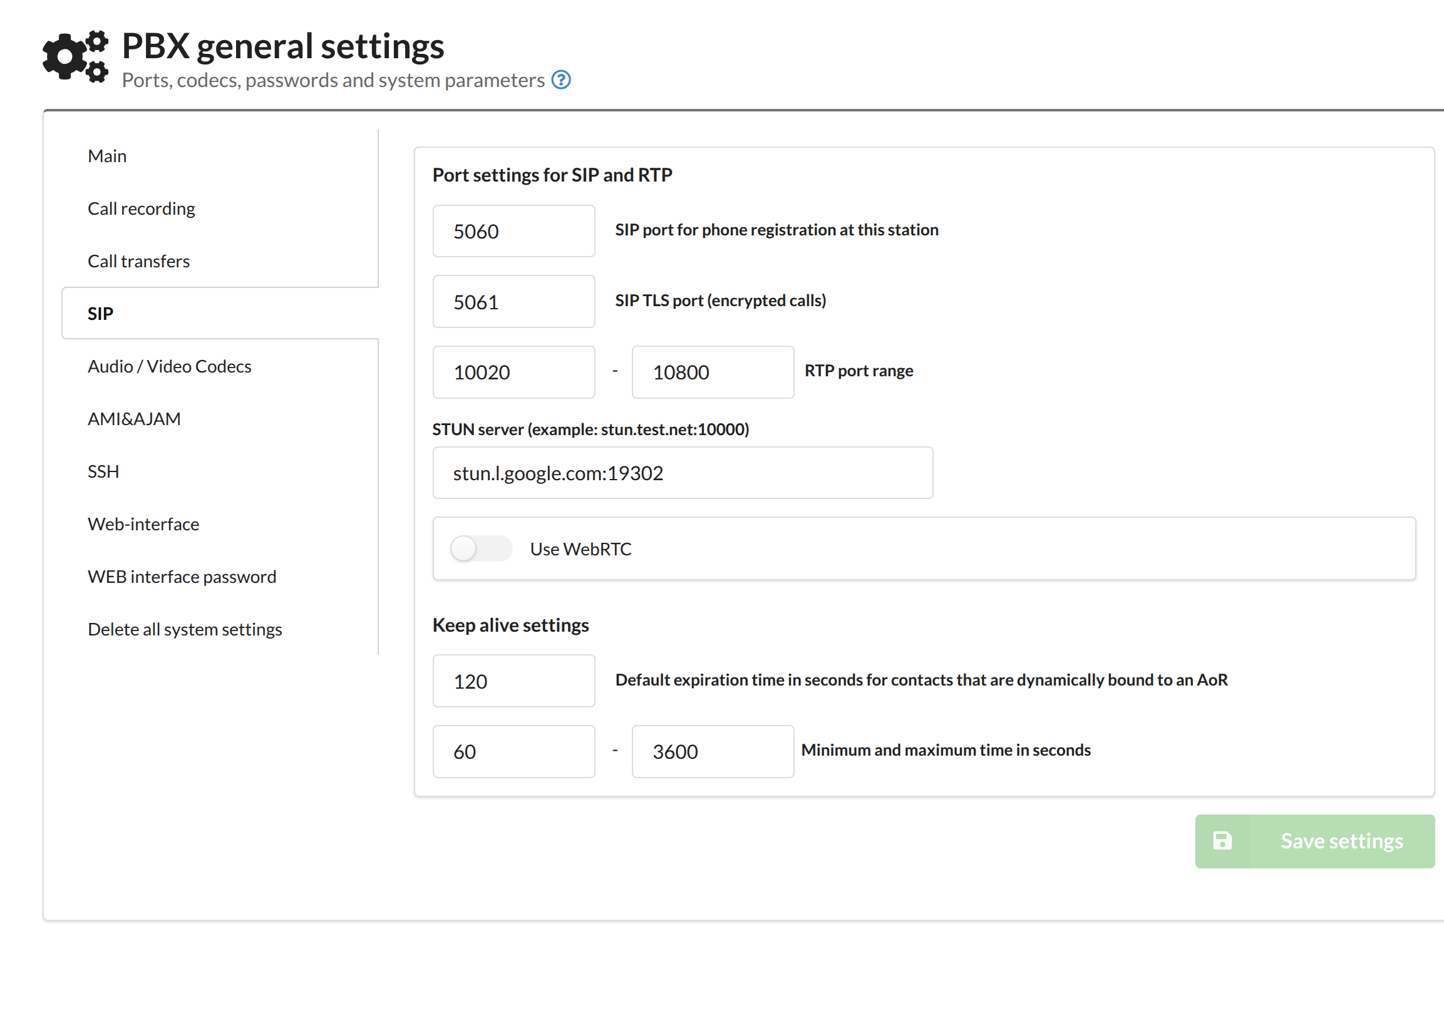Click the maximum time field showing 3600

(x=712, y=751)
